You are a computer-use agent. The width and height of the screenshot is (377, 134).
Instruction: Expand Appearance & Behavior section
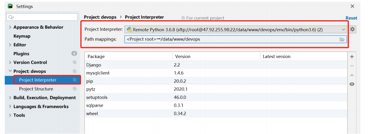(10, 27)
